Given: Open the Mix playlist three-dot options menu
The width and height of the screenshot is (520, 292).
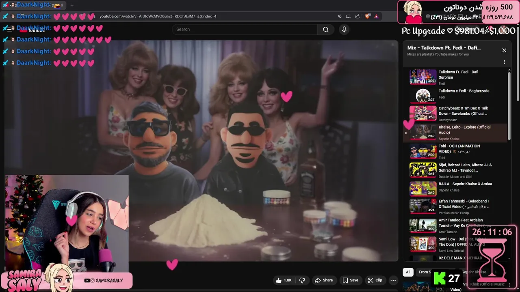Looking at the screenshot, I should click(504, 62).
